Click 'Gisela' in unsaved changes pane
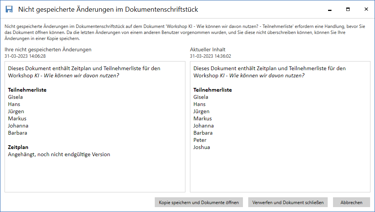375x212 pixels. [x=15, y=97]
